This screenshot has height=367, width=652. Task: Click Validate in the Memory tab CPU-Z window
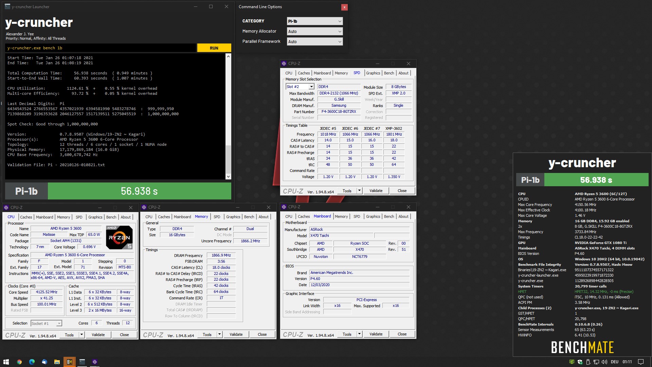pyautogui.click(x=236, y=334)
